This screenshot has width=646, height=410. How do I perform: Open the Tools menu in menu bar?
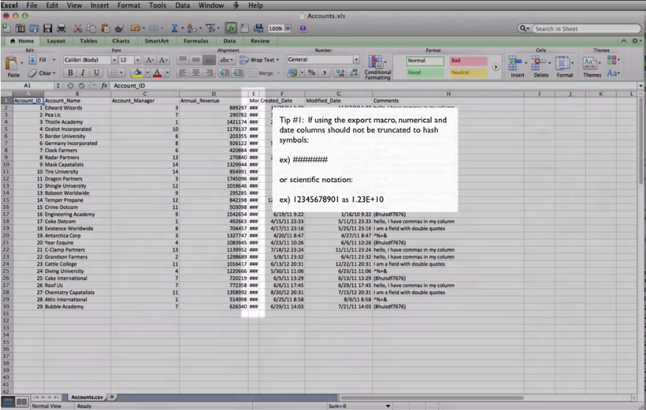click(x=157, y=5)
